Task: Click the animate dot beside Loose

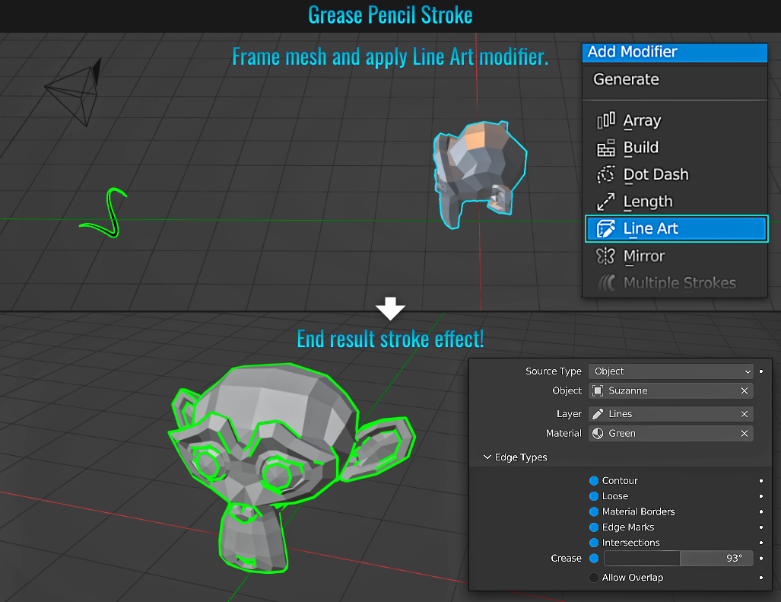Action: tap(761, 496)
